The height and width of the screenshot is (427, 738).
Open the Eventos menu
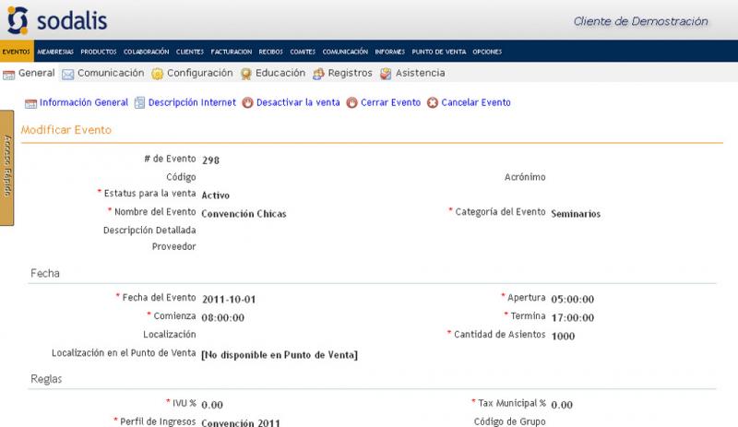pos(16,52)
